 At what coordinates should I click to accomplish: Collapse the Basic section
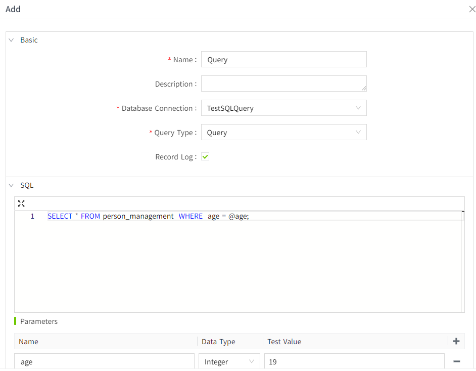point(11,40)
